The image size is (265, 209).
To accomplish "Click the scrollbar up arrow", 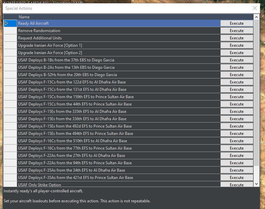I will (x=256, y=17).
